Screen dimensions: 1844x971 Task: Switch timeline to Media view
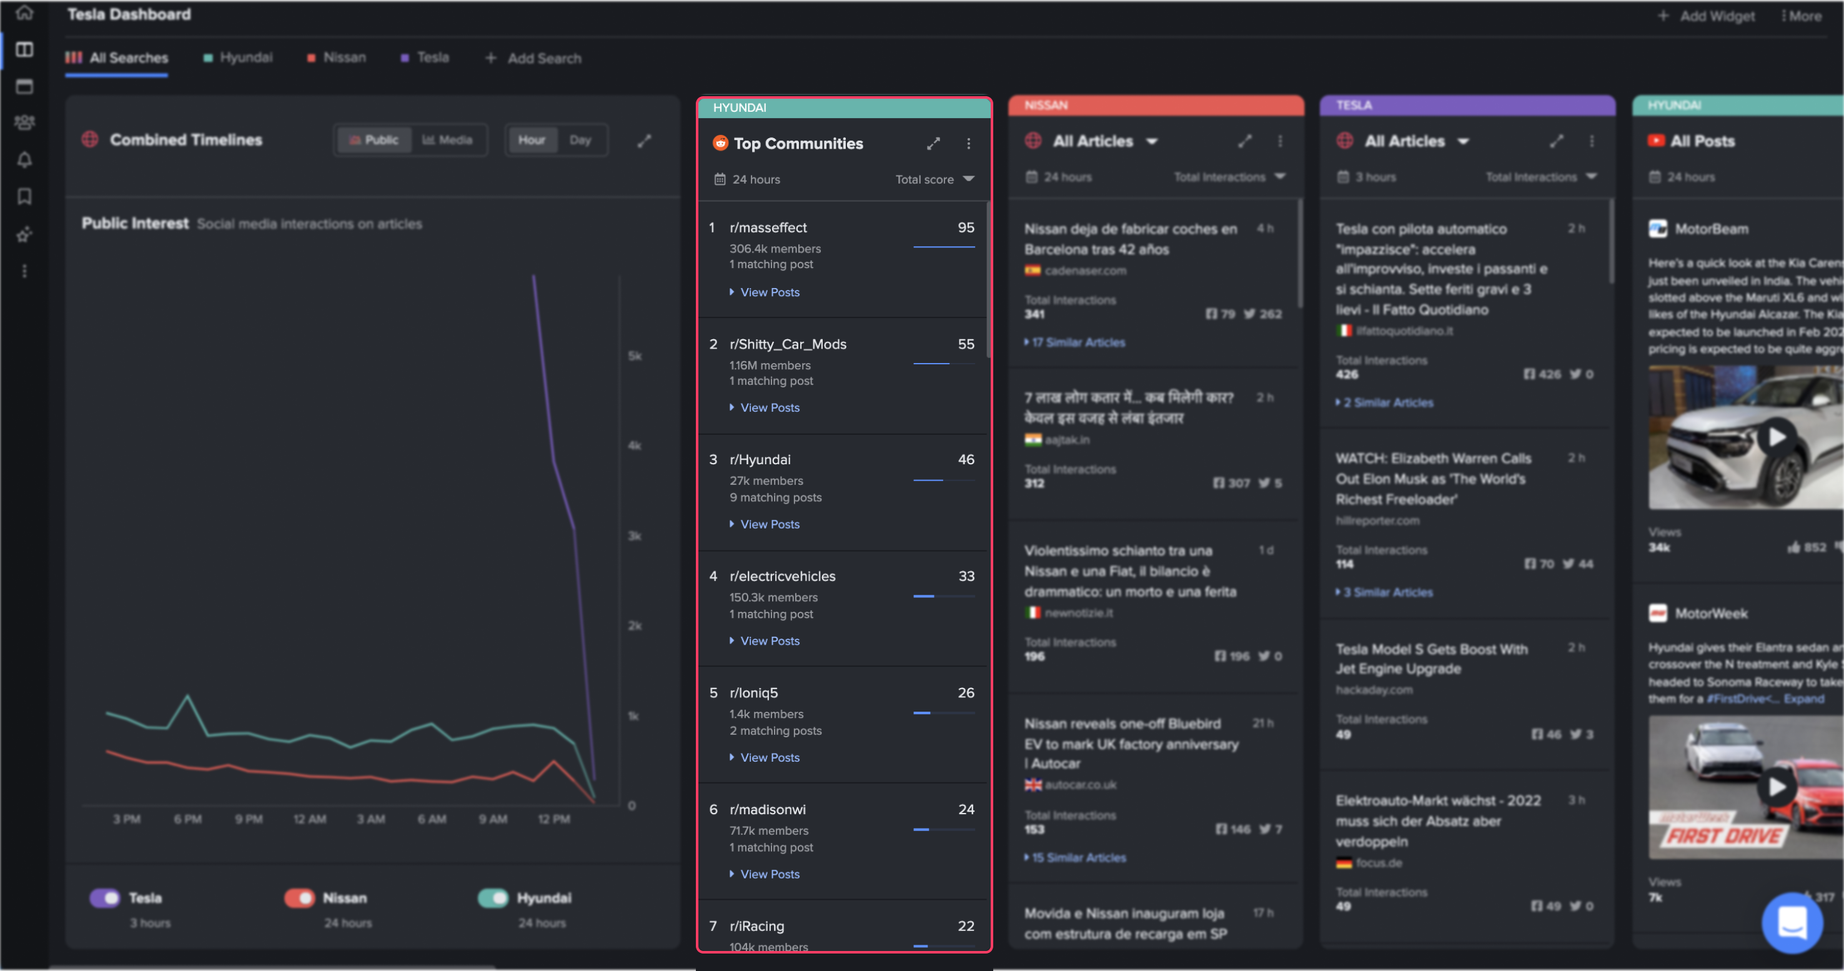(x=447, y=141)
